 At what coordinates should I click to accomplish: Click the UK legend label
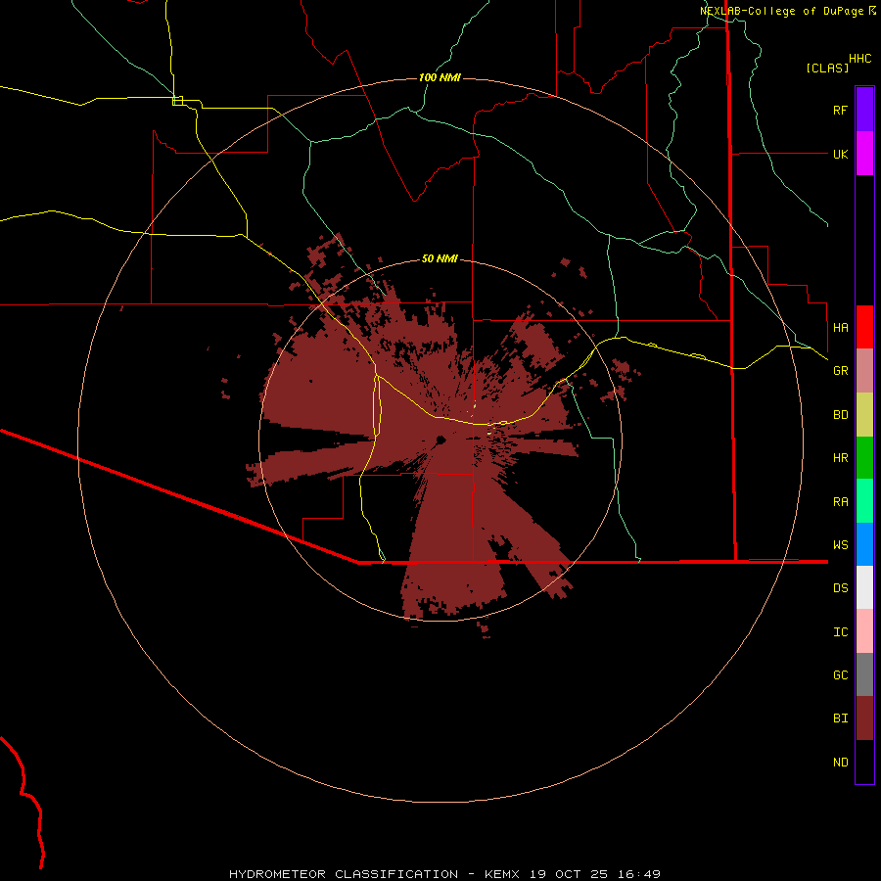tap(840, 154)
